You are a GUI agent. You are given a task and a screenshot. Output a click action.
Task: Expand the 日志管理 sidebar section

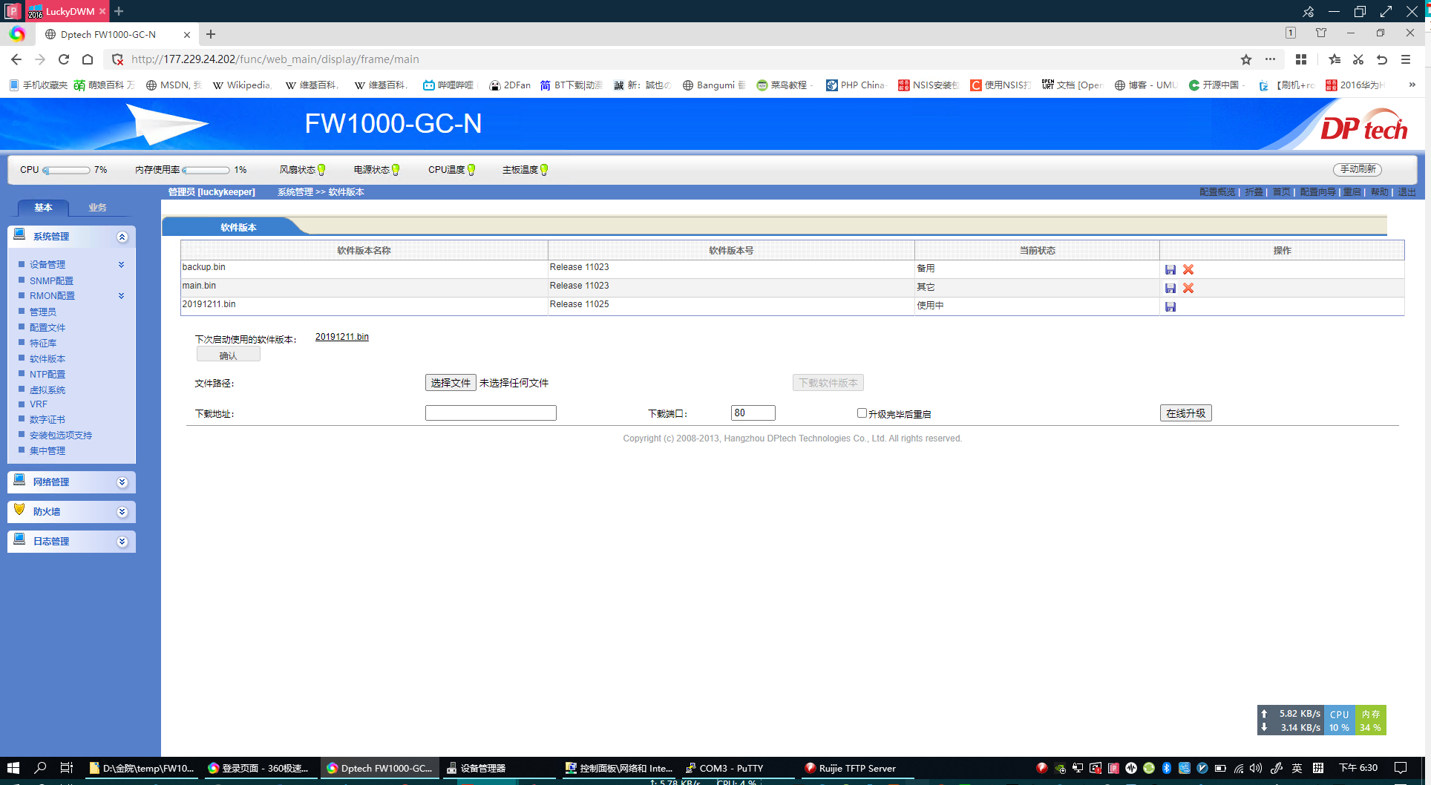pos(122,542)
